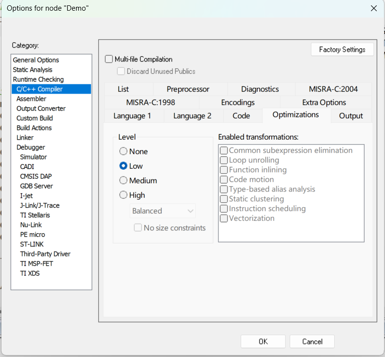Select Static Analysis category

[x=51, y=70]
